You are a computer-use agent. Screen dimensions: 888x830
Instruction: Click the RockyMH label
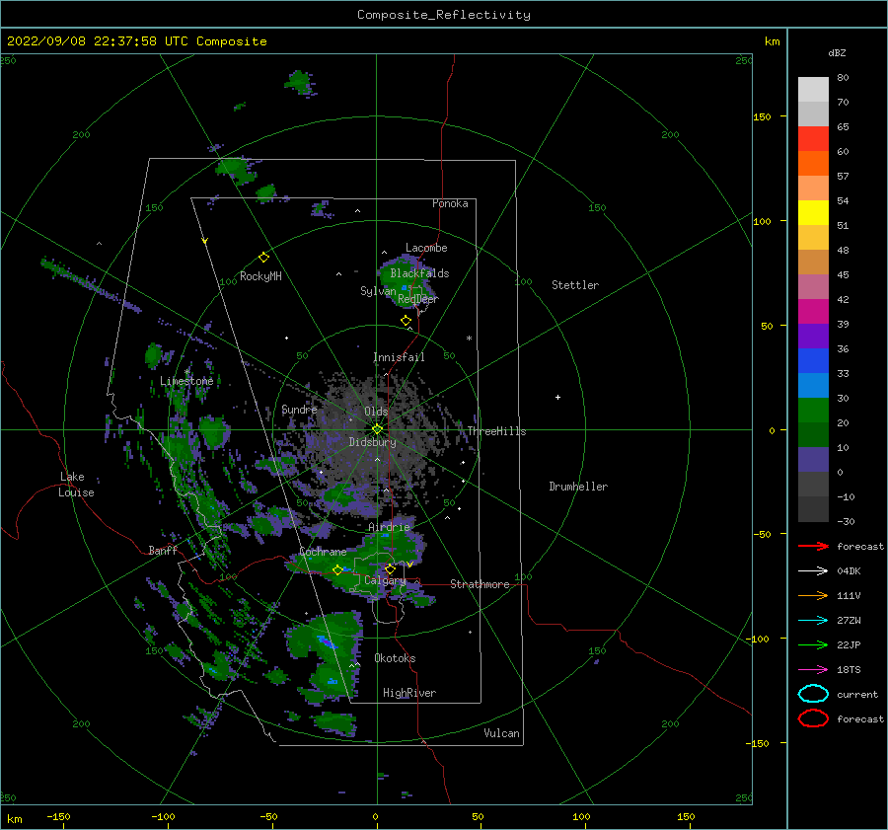260,276
